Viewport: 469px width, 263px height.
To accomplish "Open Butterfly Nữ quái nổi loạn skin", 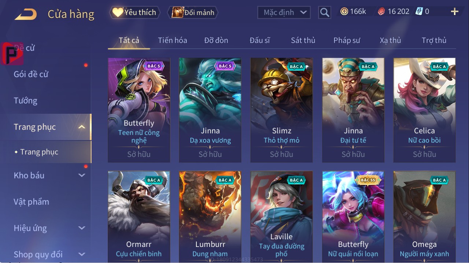I will tap(353, 217).
